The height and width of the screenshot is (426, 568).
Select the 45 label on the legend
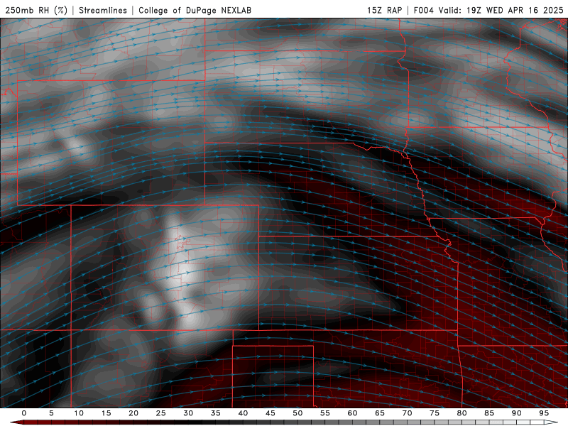click(271, 413)
